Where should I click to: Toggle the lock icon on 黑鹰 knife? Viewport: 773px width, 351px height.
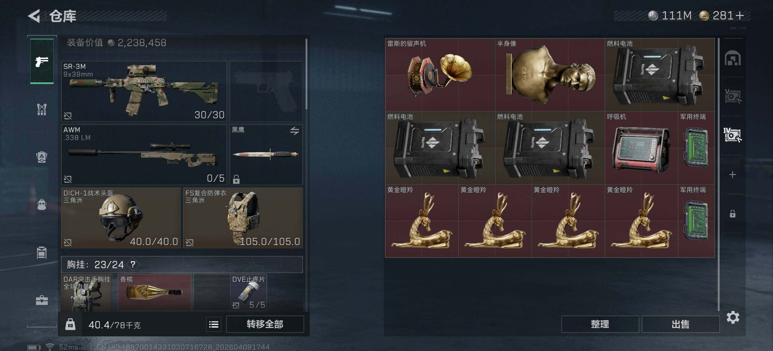[x=236, y=179]
